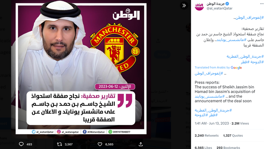This screenshot has height=149, width=266.
Task: Open the مانشستر_يونايتد hashtag in Arabic text
Action: [231, 40]
